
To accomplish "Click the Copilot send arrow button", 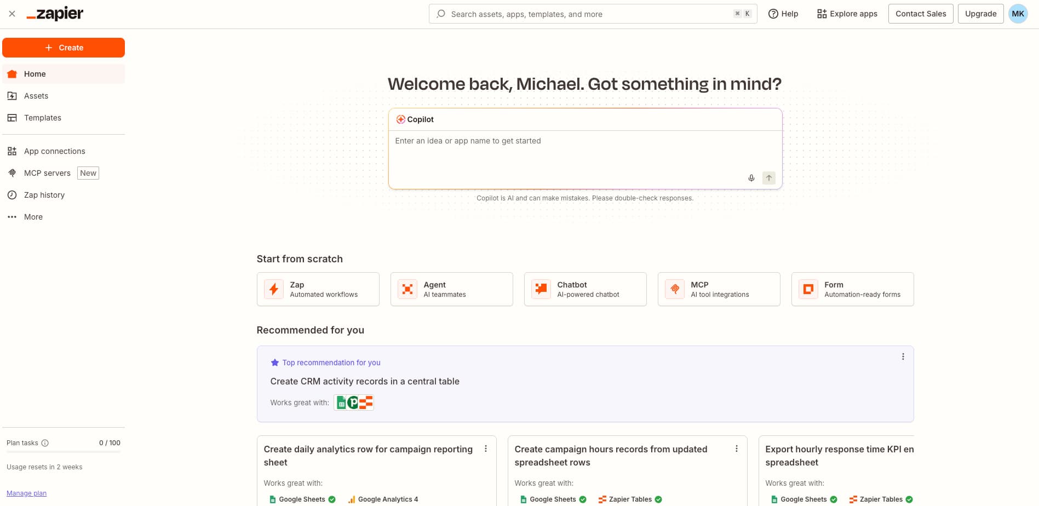I will (x=769, y=178).
